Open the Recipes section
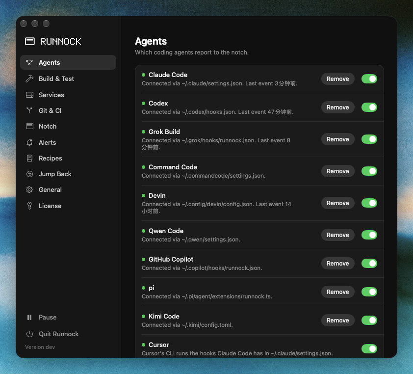The image size is (413, 374). (x=68, y=158)
